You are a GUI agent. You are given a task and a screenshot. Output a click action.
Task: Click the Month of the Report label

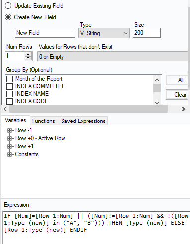tap(39, 79)
